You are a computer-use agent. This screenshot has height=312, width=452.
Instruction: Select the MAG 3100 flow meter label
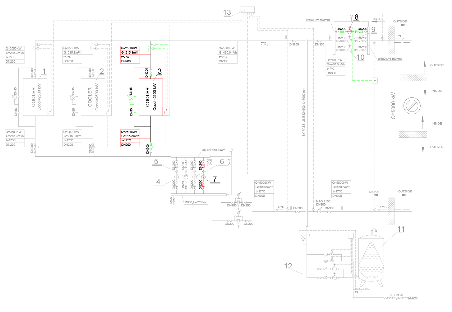point(323,201)
